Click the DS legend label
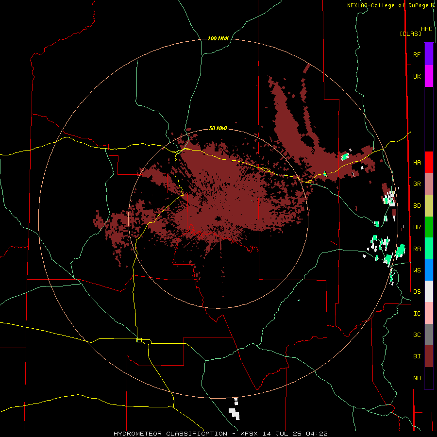Screen dimensions: 437x437 point(417,292)
